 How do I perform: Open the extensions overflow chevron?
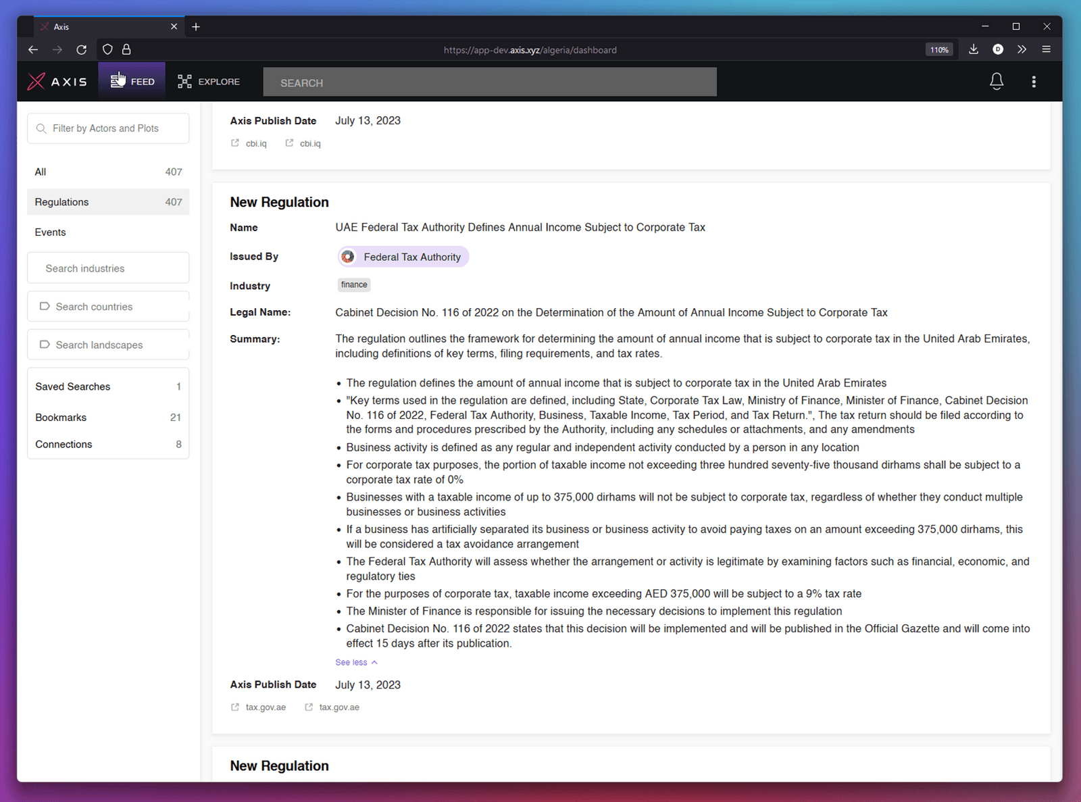click(x=1022, y=49)
